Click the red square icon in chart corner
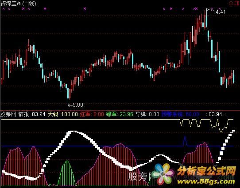This screenshot has width=240, height=188. click(x=237, y=4)
